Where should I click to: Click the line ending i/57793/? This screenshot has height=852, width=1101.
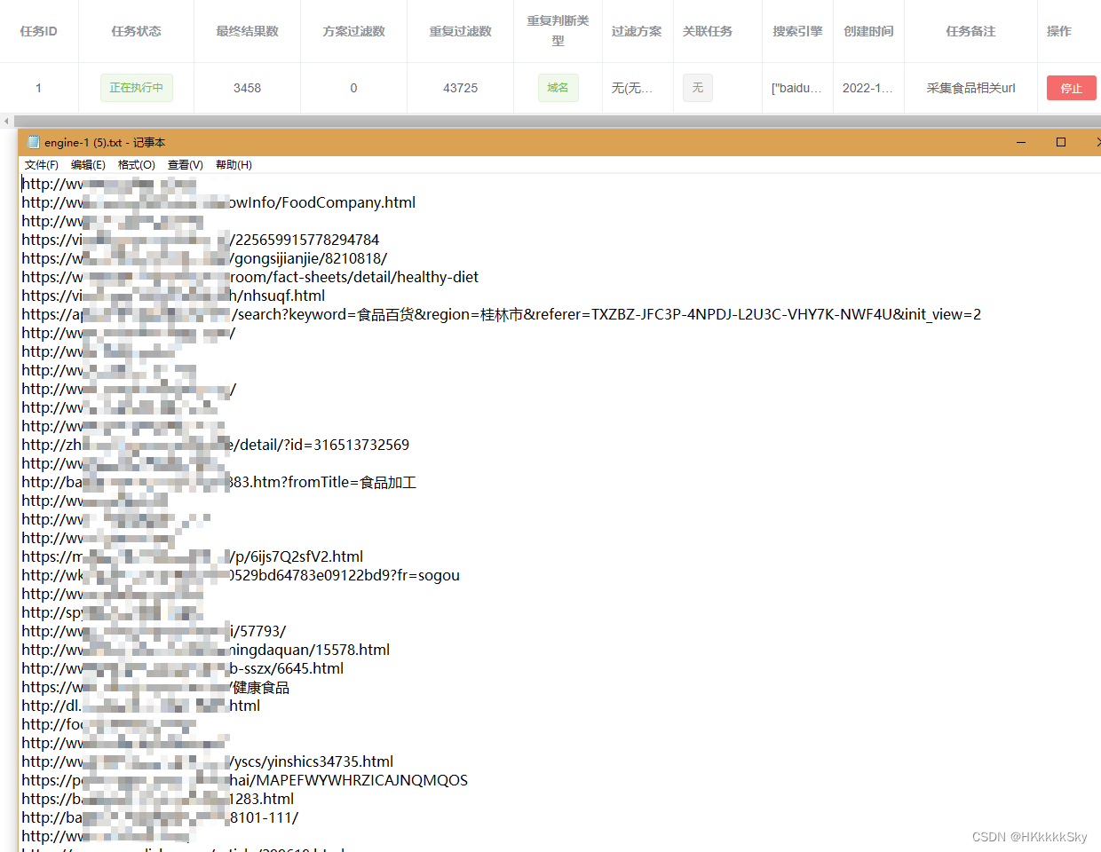(154, 631)
